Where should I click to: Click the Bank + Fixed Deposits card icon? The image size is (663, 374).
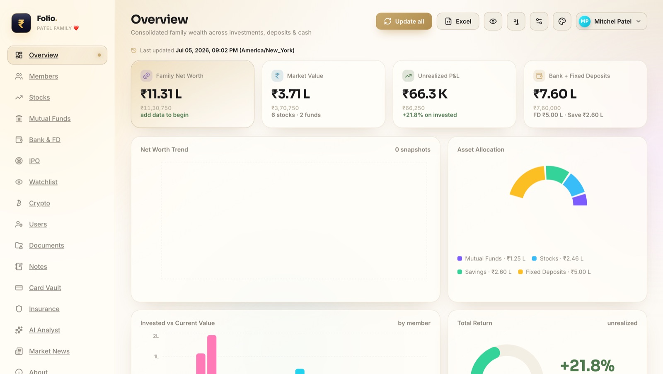click(539, 76)
